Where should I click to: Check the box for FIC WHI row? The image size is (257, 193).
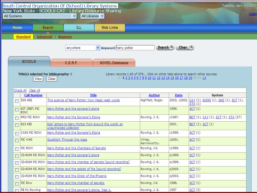coord(17,140)
